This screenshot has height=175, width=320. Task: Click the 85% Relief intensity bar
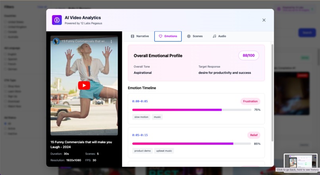[192, 144]
